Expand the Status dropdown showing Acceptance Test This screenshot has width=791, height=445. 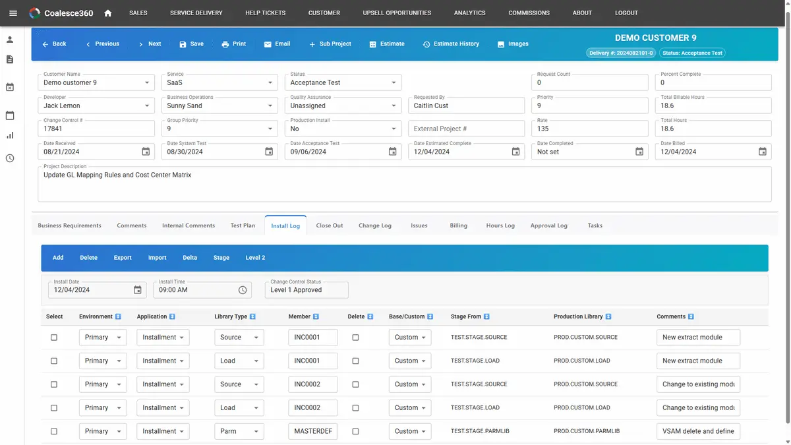[x=394, y=82]
